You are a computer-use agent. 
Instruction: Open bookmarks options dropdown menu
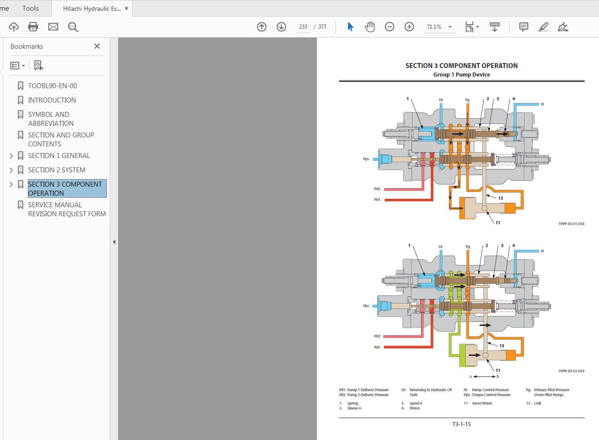[17, 66]
